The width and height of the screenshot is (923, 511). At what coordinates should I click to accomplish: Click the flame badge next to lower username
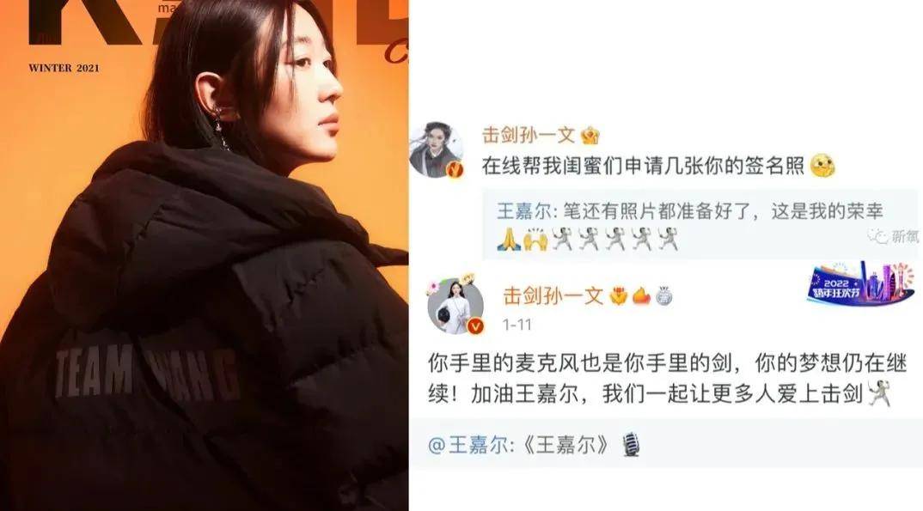point(641,295)
